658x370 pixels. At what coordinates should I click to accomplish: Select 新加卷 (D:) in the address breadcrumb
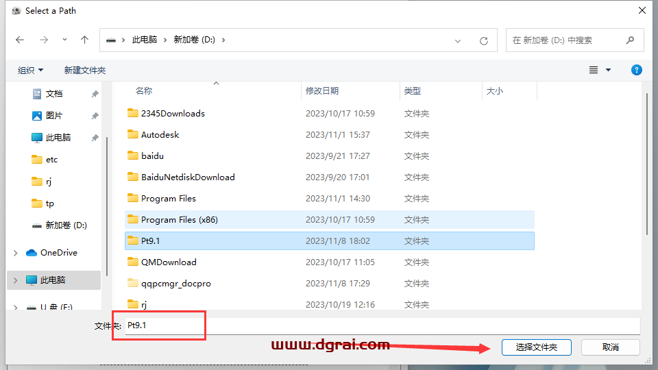coord(194,40)
